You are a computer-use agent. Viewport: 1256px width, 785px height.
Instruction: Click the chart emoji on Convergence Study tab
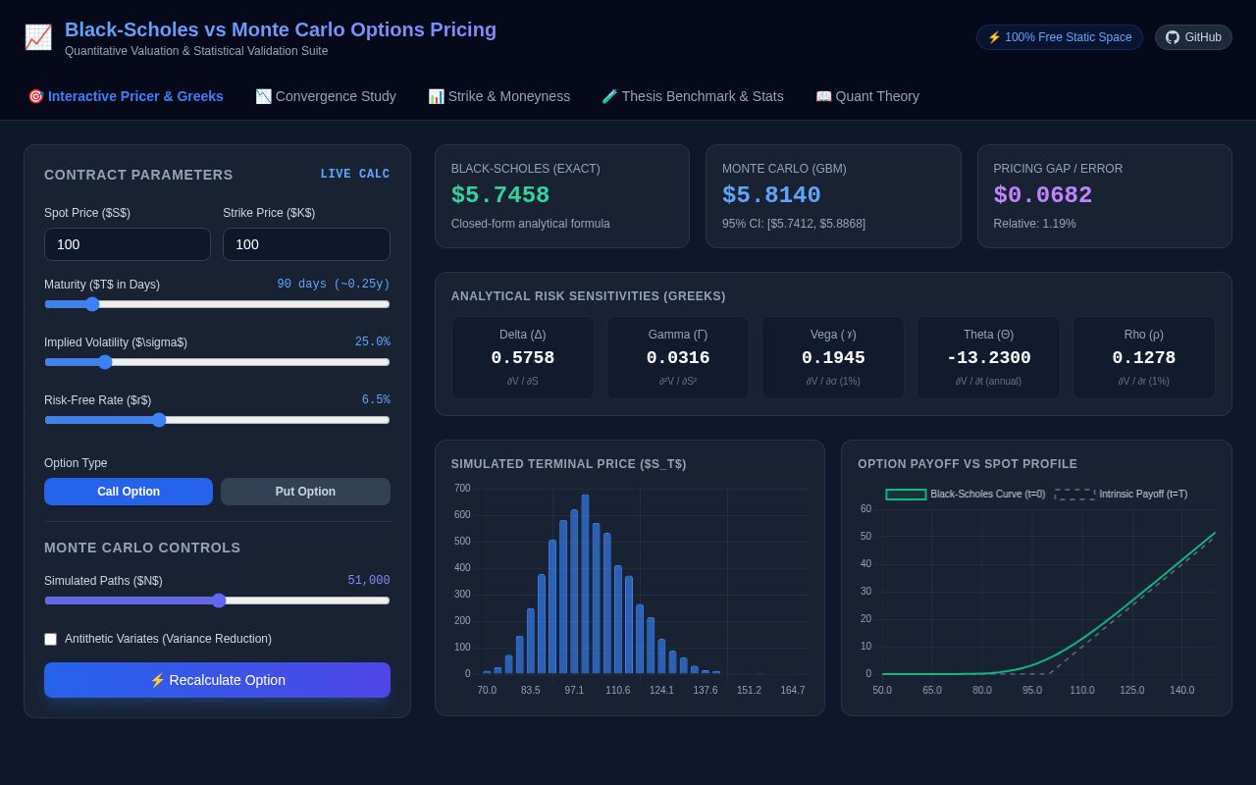(x=263, y=96)
